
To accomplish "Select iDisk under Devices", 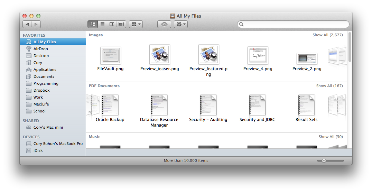I will click(x=38, y=150).
